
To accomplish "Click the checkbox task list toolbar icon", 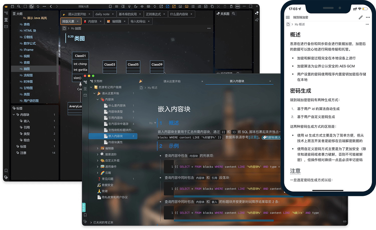I will (206, 6).
